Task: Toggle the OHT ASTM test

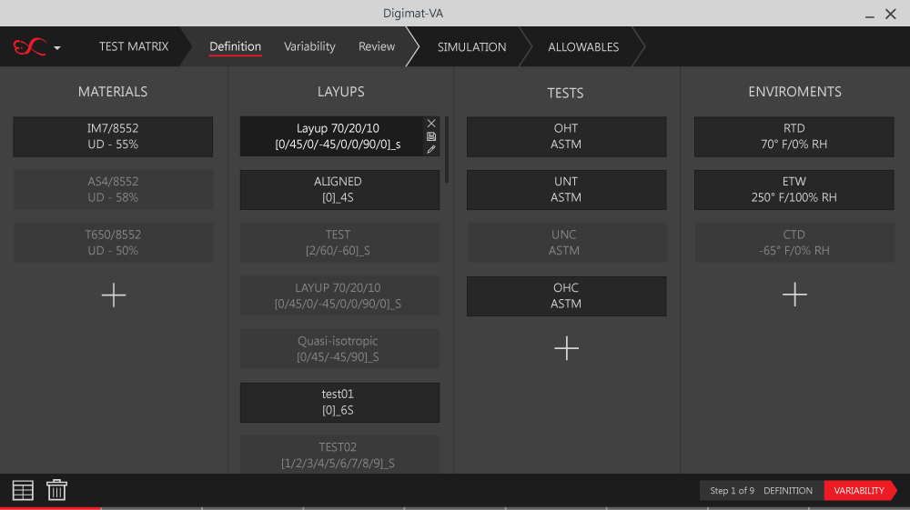Action: [x=566, y=136]
